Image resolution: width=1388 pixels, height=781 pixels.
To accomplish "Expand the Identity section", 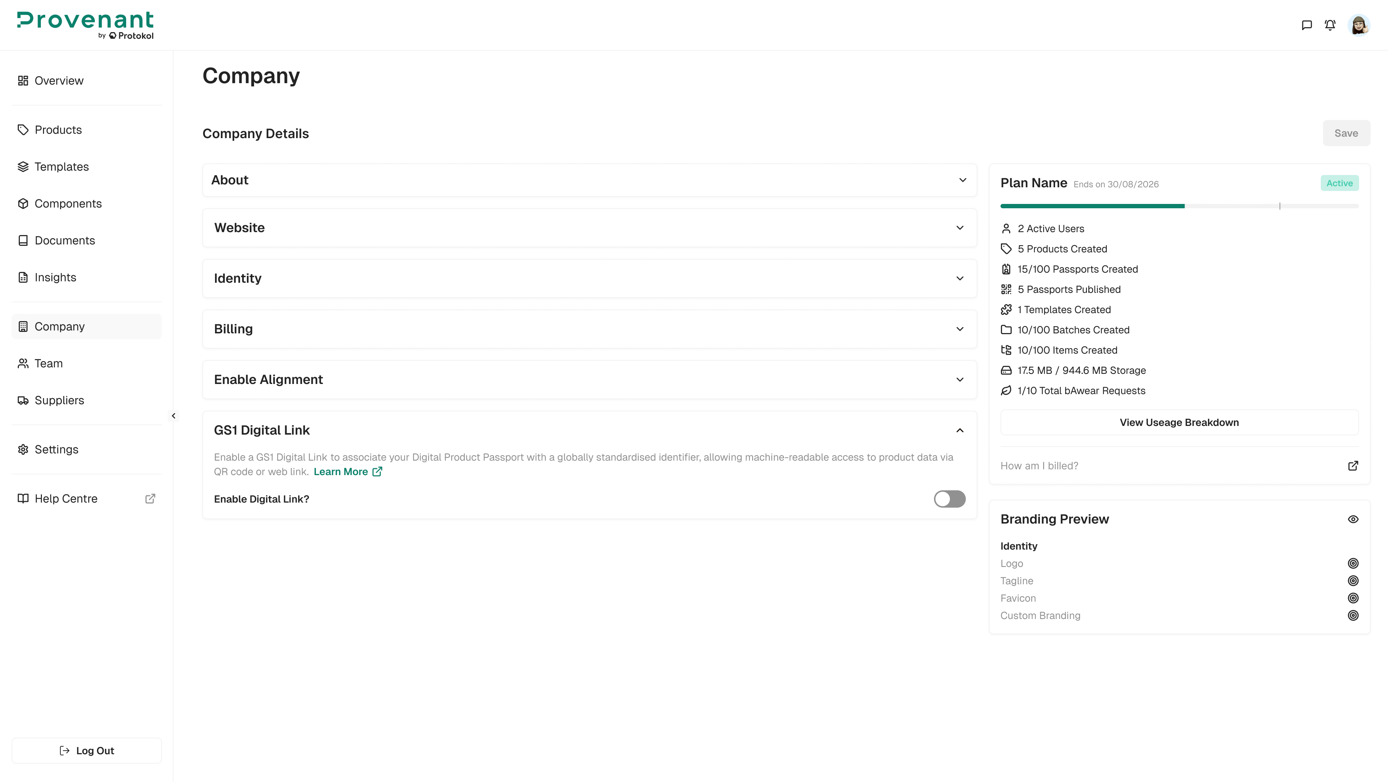I will (x=590, y=278).
